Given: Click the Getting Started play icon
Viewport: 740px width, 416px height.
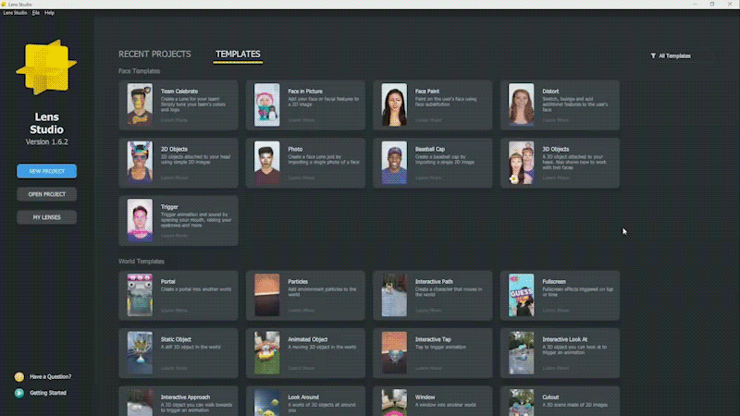Looking at the screenshot, I should coord(18,393).
